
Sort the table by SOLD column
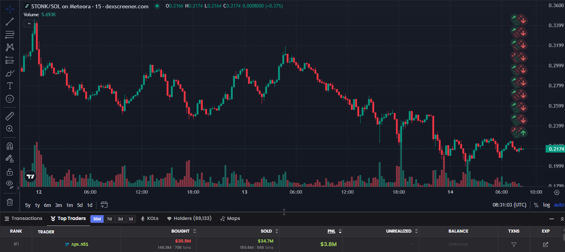point(269,231)
